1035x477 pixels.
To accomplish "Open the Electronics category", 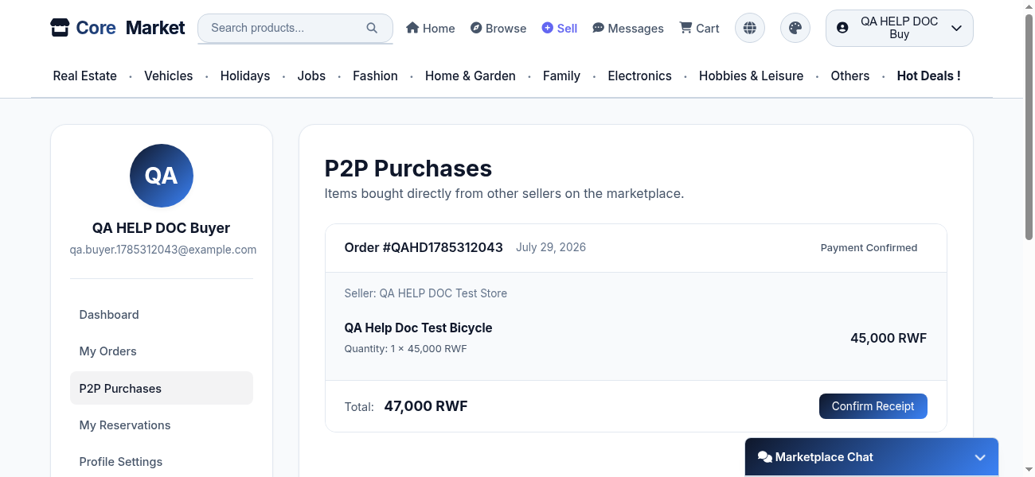I will 640,76.
